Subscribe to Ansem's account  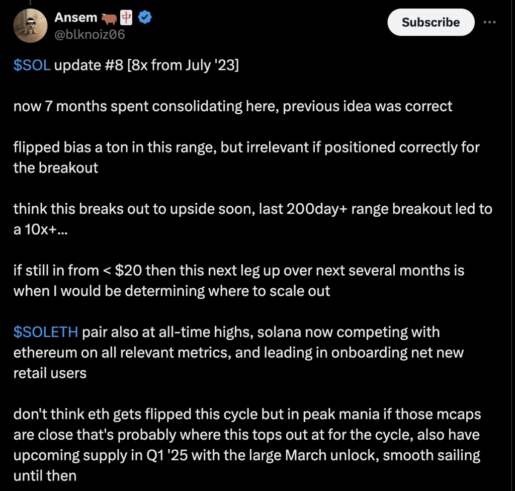(431, 22)
